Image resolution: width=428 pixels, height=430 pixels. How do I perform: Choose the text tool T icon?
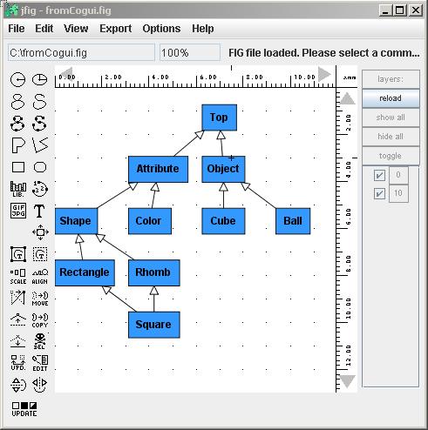(x=39, y=211)
